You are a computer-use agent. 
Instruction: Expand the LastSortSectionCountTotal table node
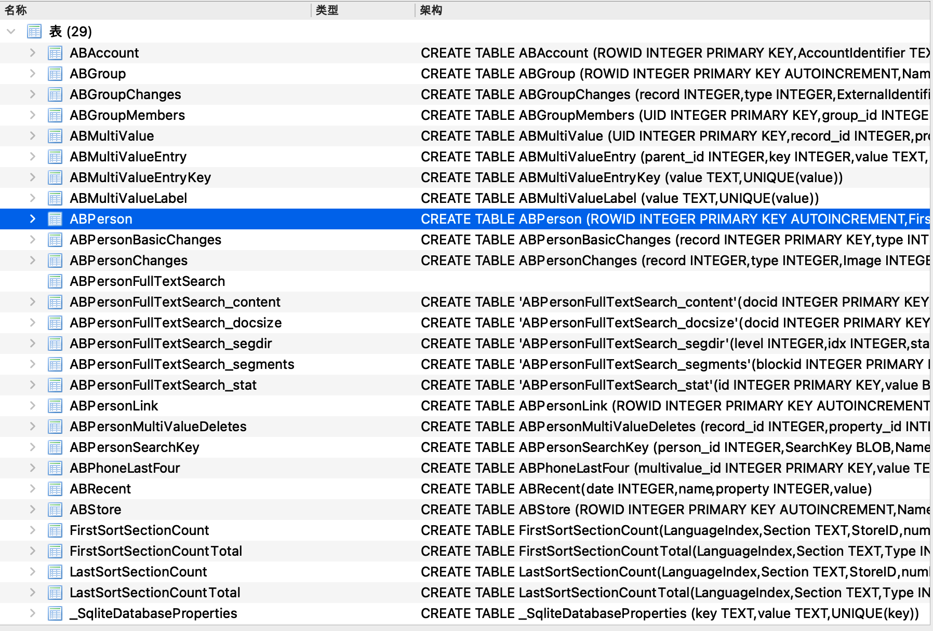[x=32, y=593]
